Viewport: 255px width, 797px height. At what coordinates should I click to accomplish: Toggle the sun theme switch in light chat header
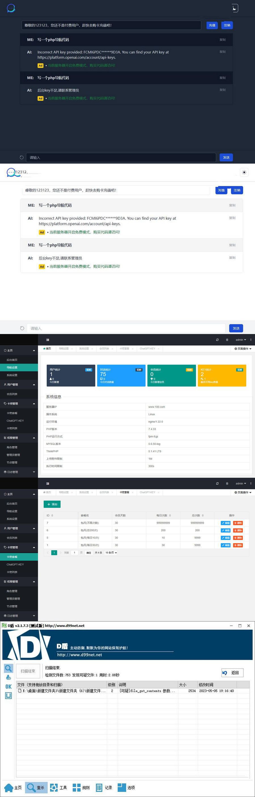(x=244, y=172)
